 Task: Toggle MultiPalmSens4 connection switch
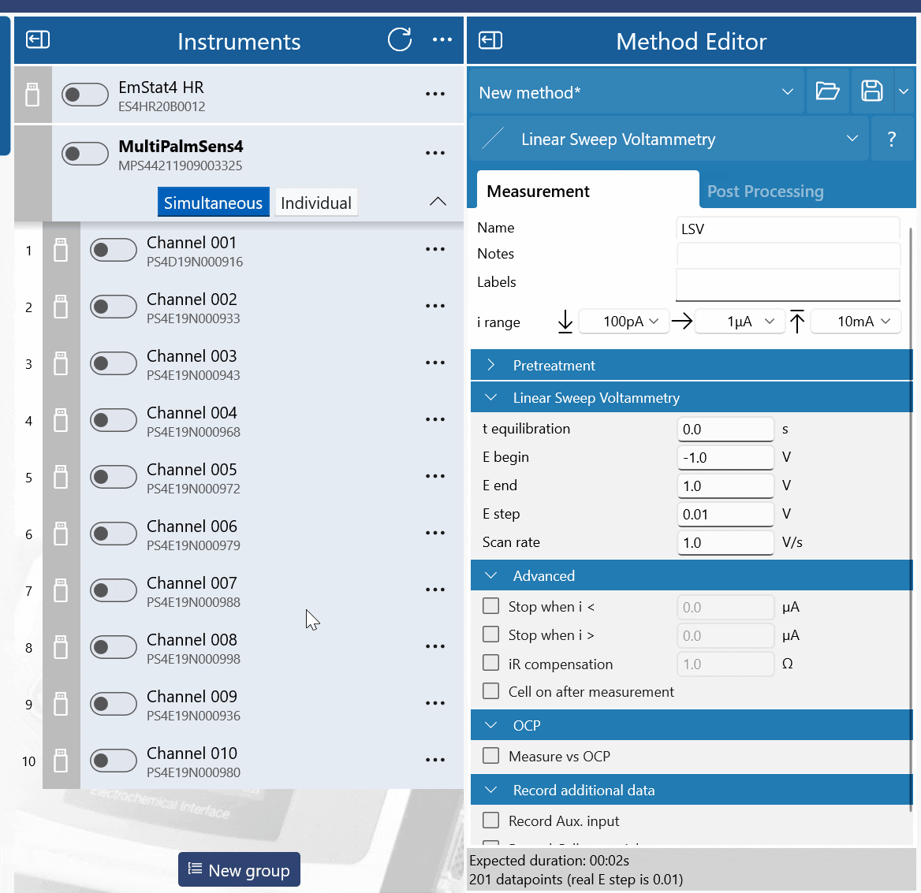point(85,154)
